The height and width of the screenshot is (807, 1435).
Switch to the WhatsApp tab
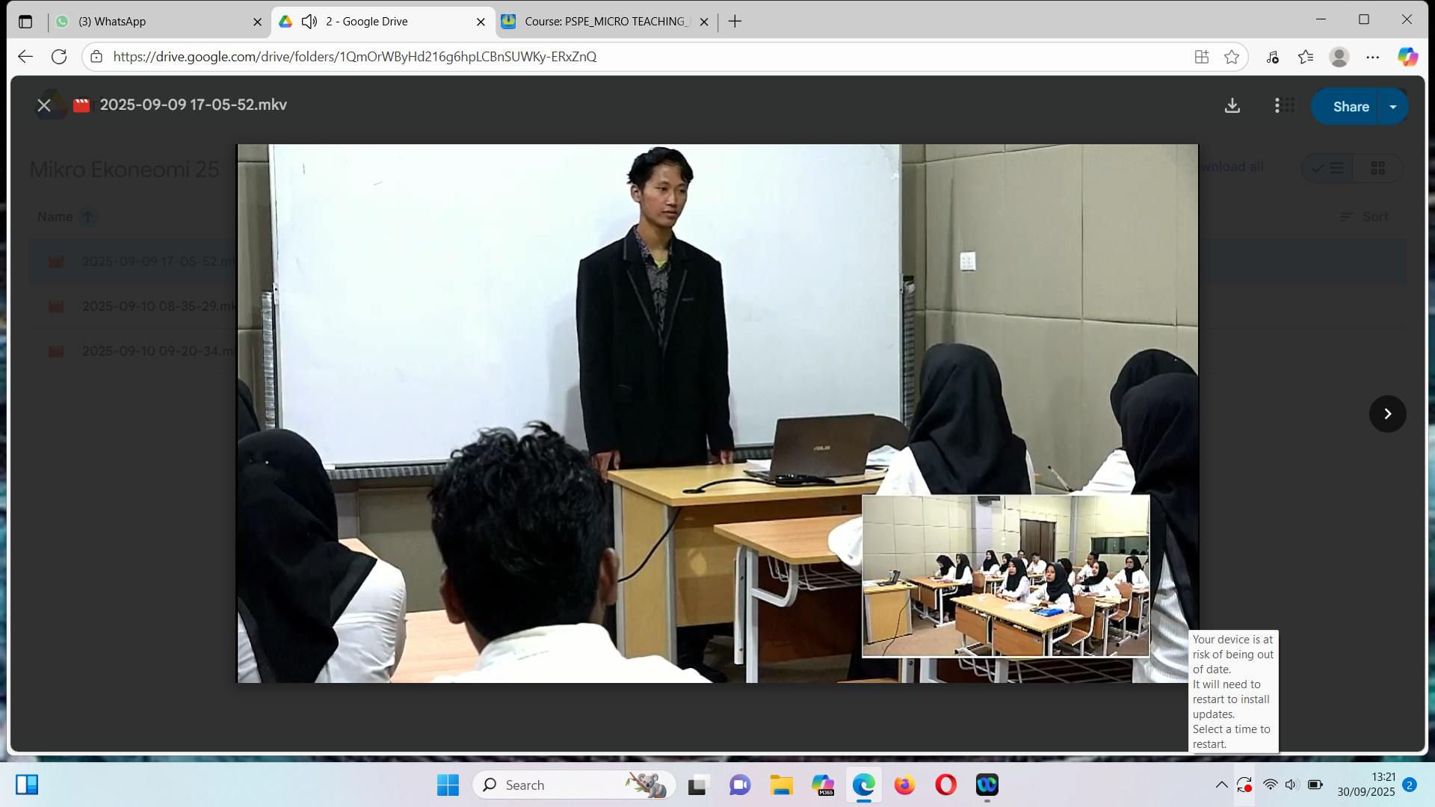[x=157, y=22]
